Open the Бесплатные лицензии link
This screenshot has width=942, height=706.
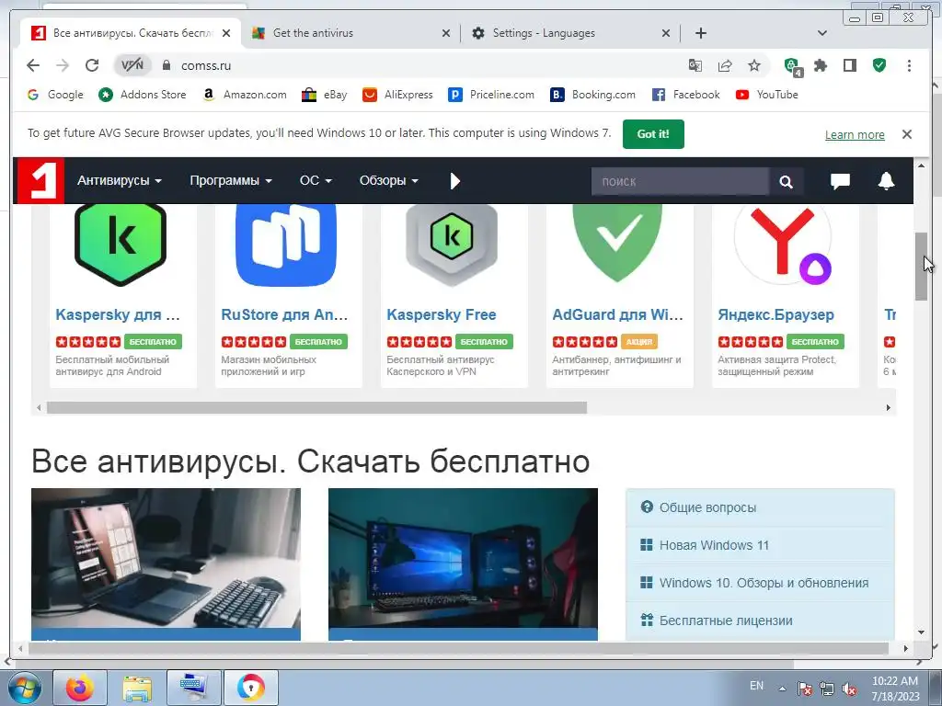pos(726,621)
